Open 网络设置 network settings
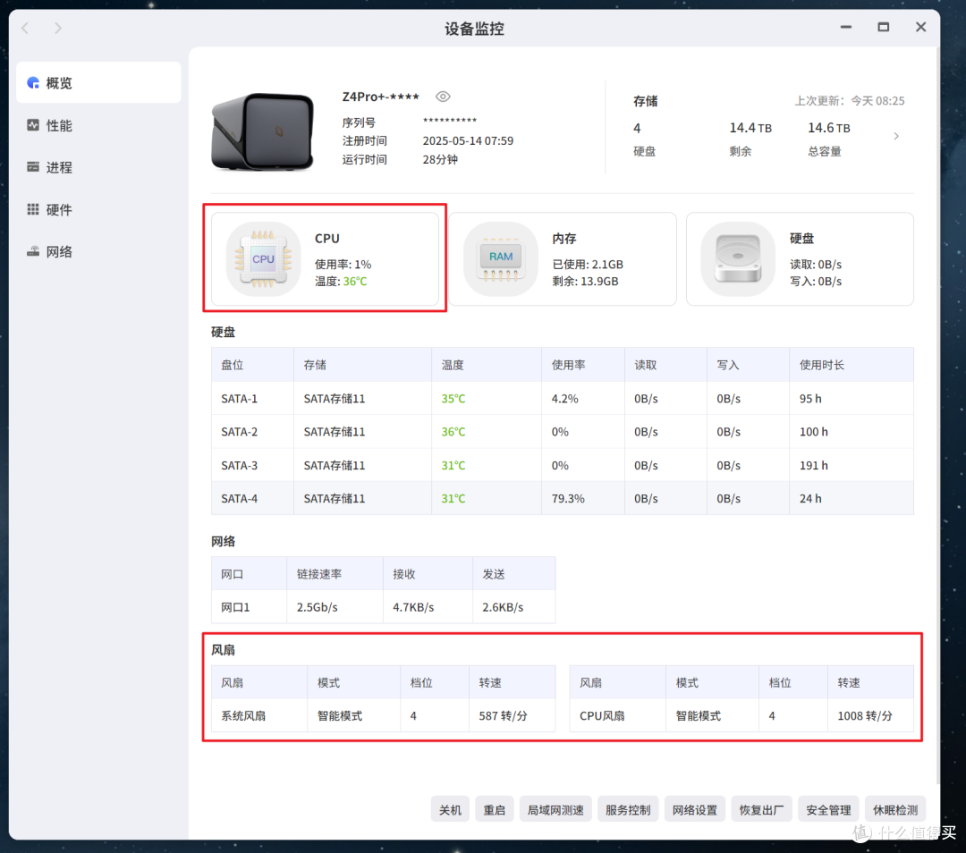The image size is (966, 853). pos(695,809)
